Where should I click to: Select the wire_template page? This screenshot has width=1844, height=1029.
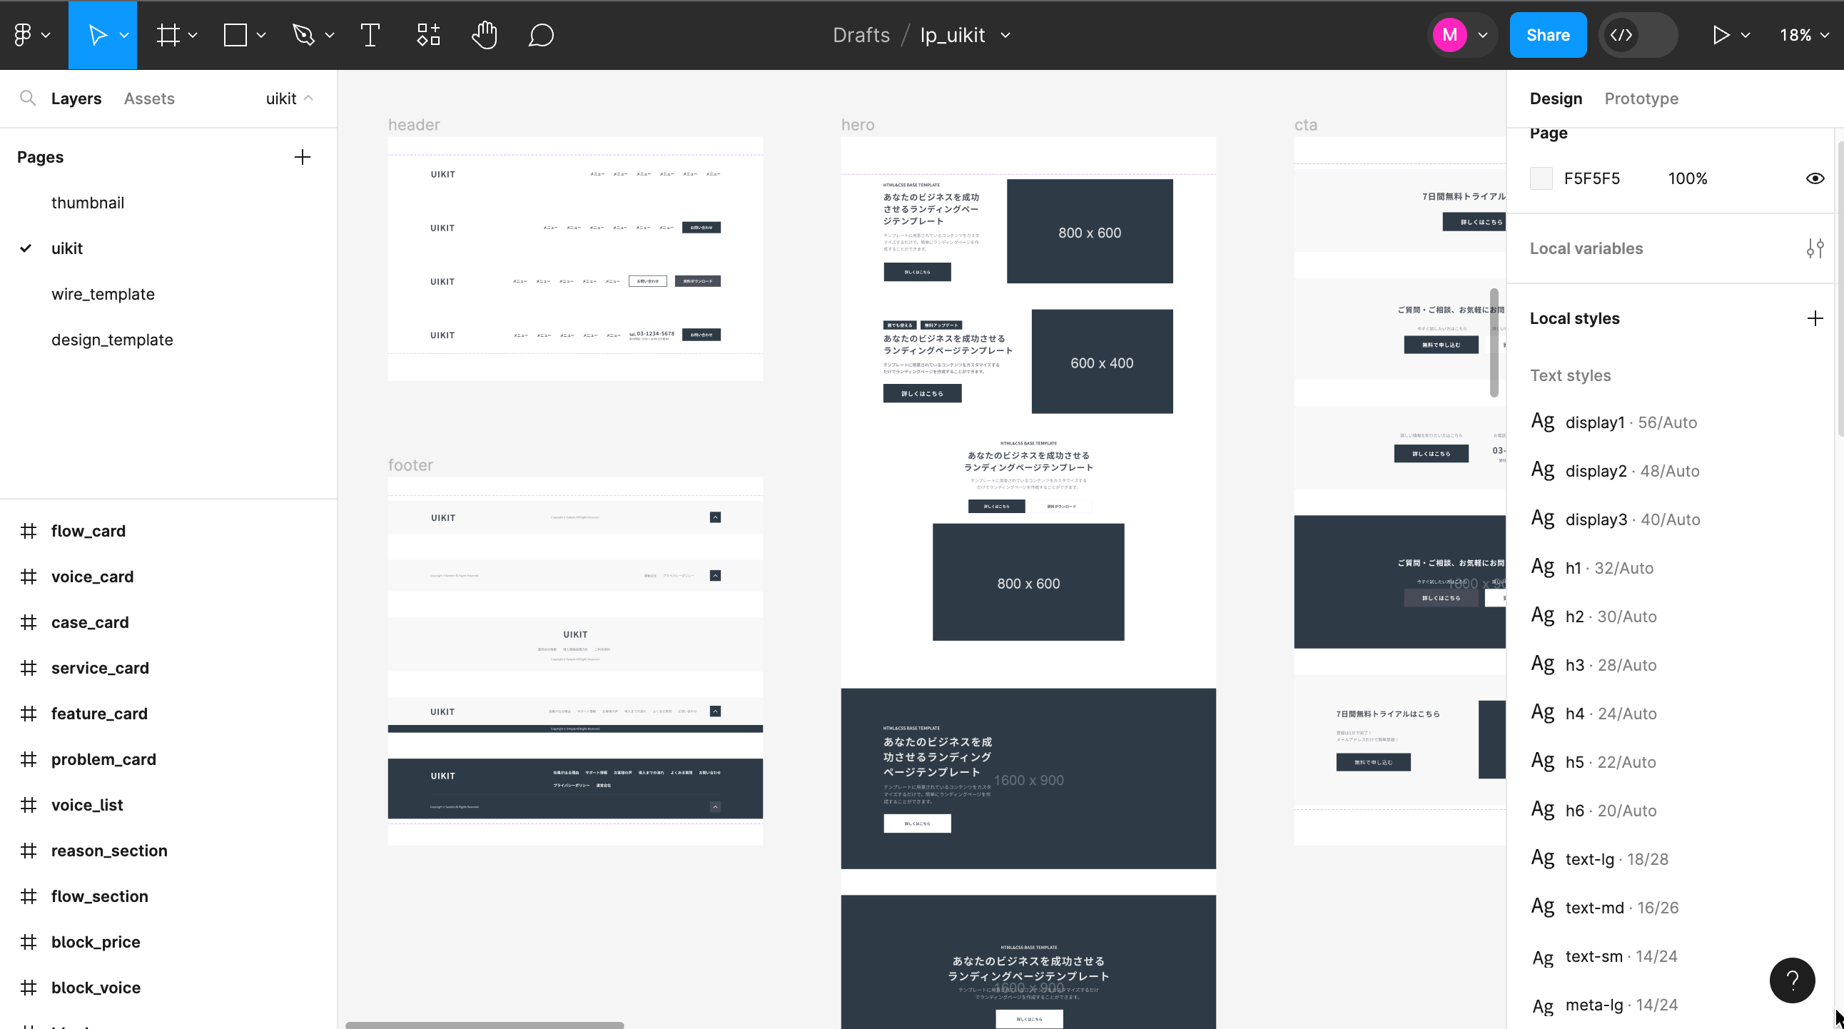point(103,294)
